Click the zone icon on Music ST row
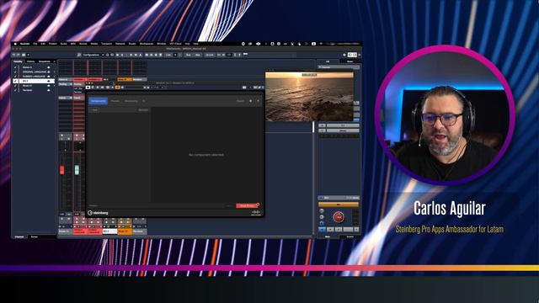 tap(49, 86)
